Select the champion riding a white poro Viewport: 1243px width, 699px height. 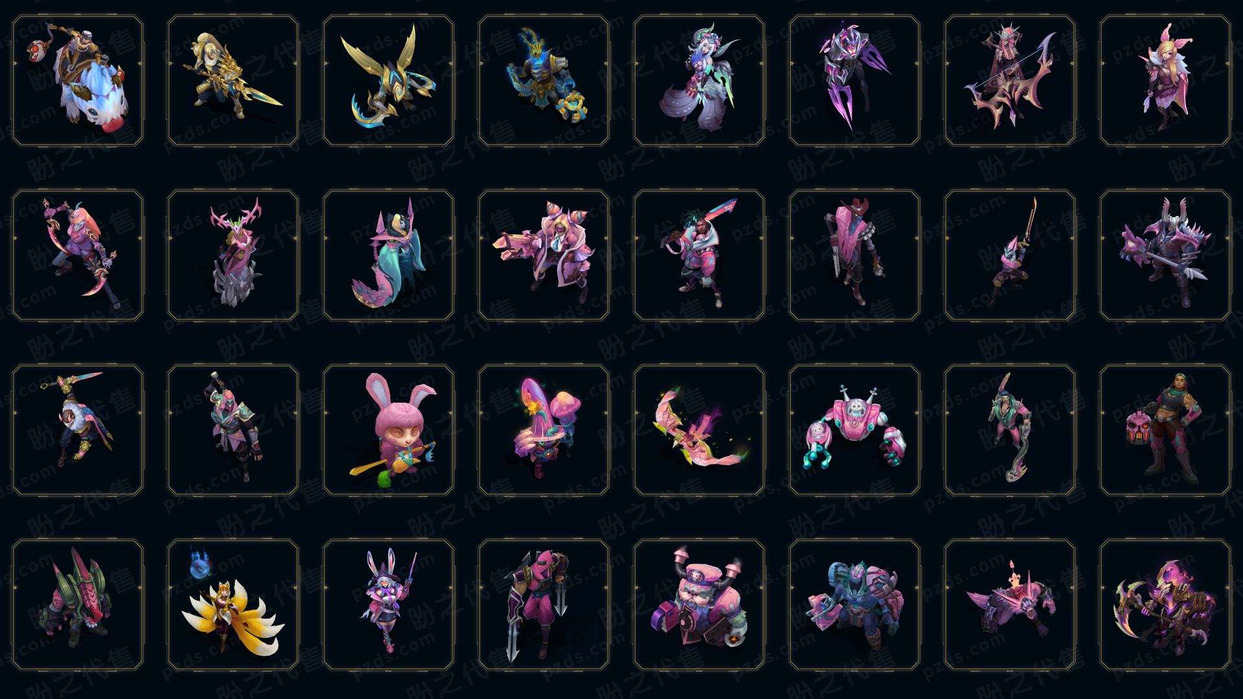point(78,81)
